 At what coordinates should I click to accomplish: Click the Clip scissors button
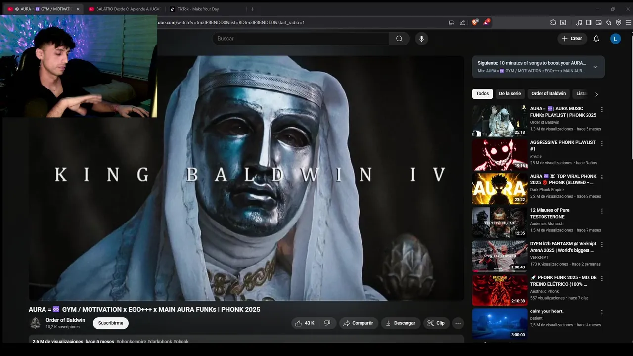click(x=436, y=323)
